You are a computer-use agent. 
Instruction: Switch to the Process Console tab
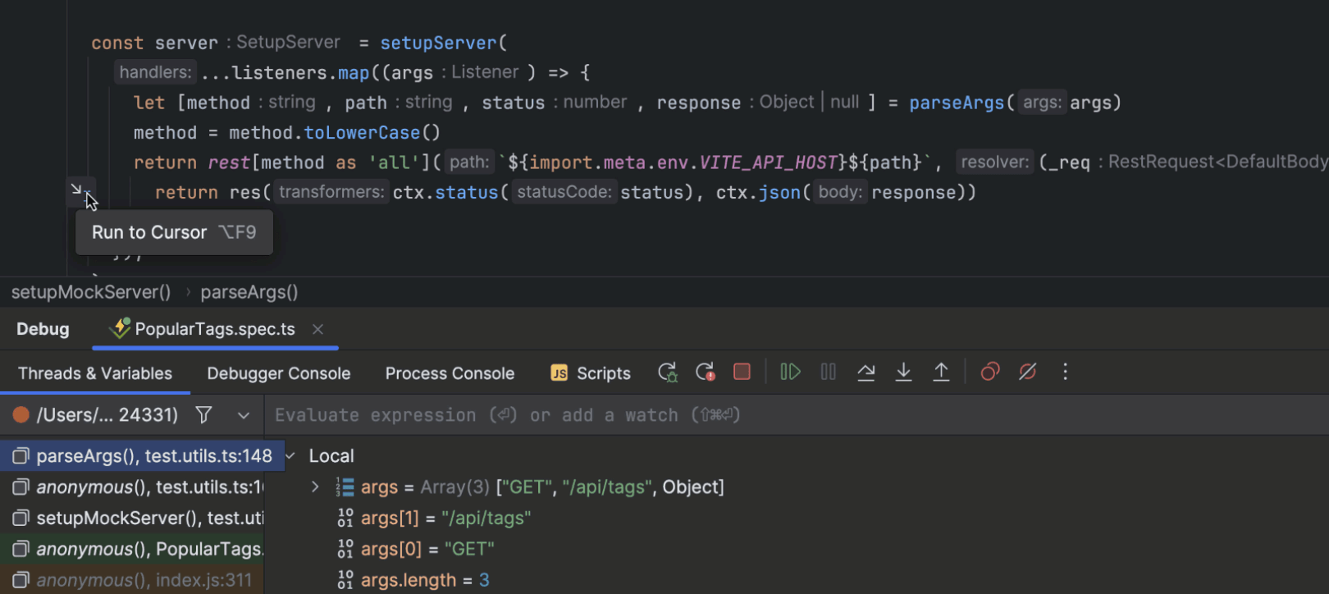click(x=450, y=373)
